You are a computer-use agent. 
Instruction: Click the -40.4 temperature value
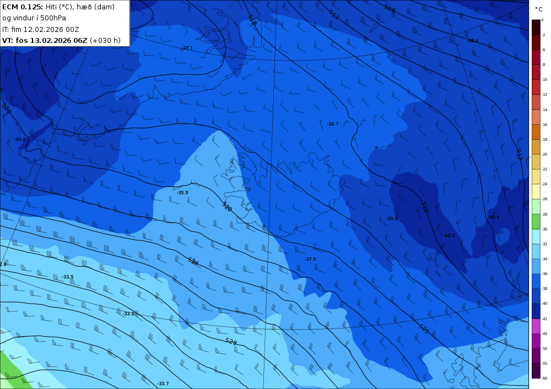pos(493,217)
